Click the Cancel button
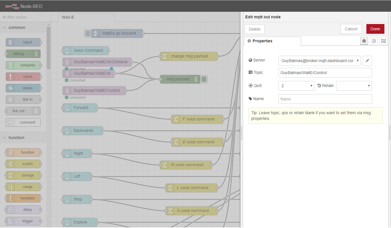This screenshot has height=228, width=391. click(x=351, y=29)
